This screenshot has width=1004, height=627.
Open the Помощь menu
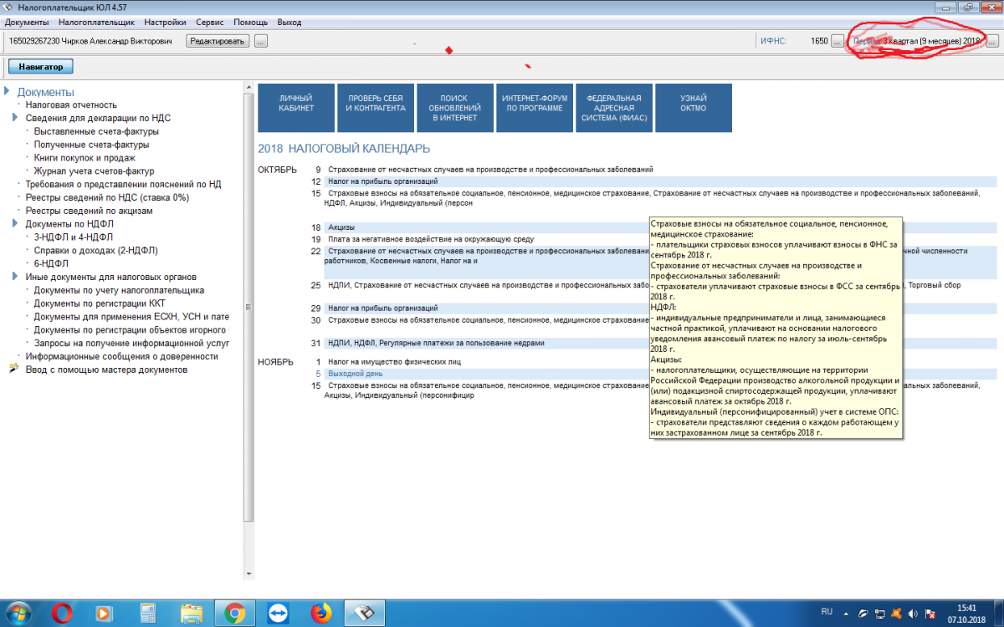(251, 23)
